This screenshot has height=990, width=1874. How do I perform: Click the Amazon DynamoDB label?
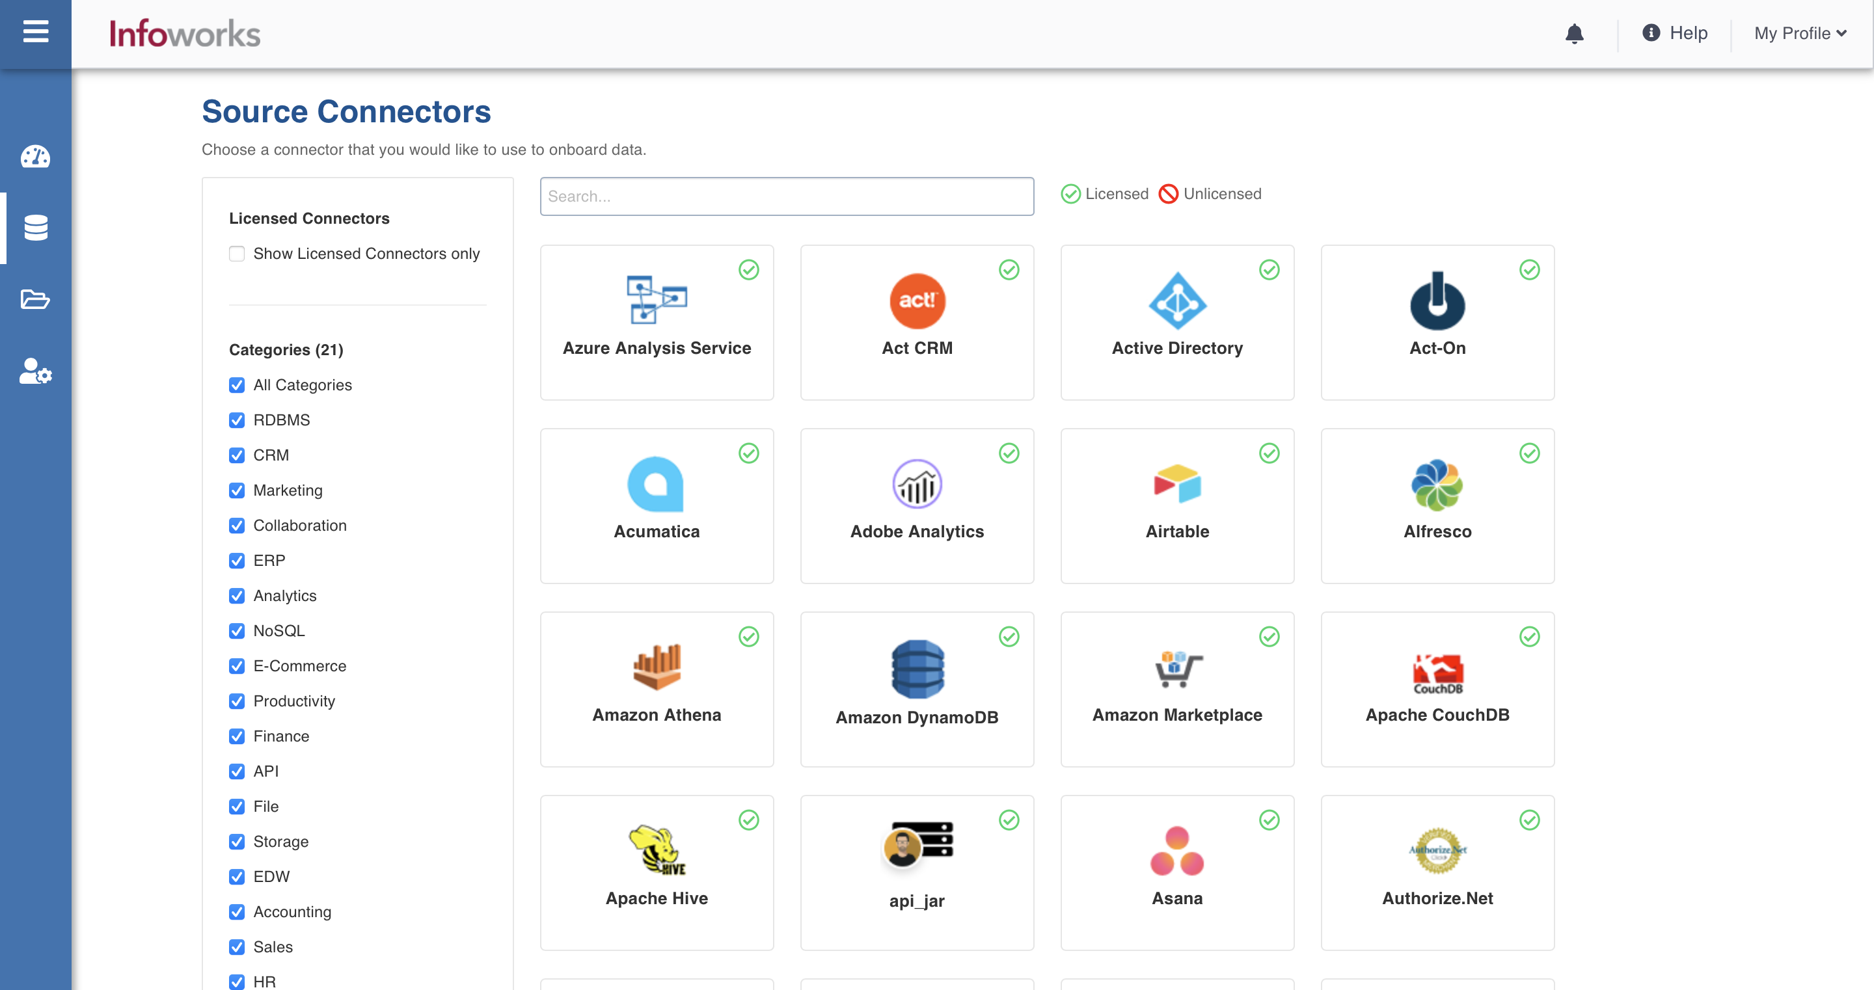pos(917,717)
